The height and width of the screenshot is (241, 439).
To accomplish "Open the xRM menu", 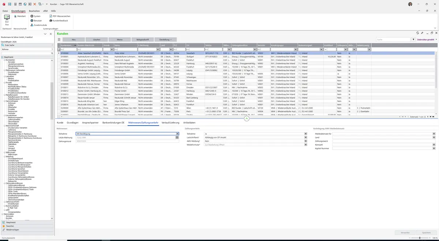I will coord(45,11).
